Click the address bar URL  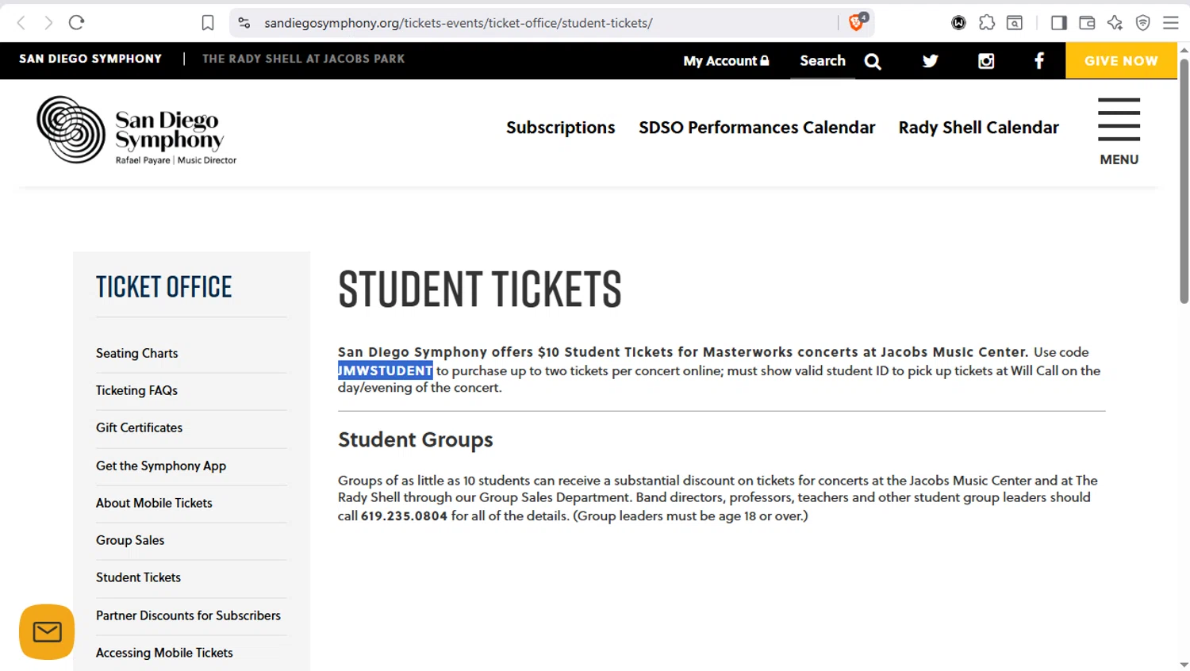coord(459,23)
